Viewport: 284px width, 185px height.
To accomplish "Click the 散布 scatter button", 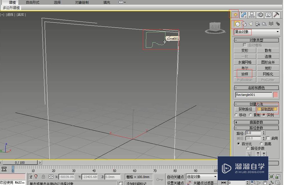I will (x=268, y=50).
